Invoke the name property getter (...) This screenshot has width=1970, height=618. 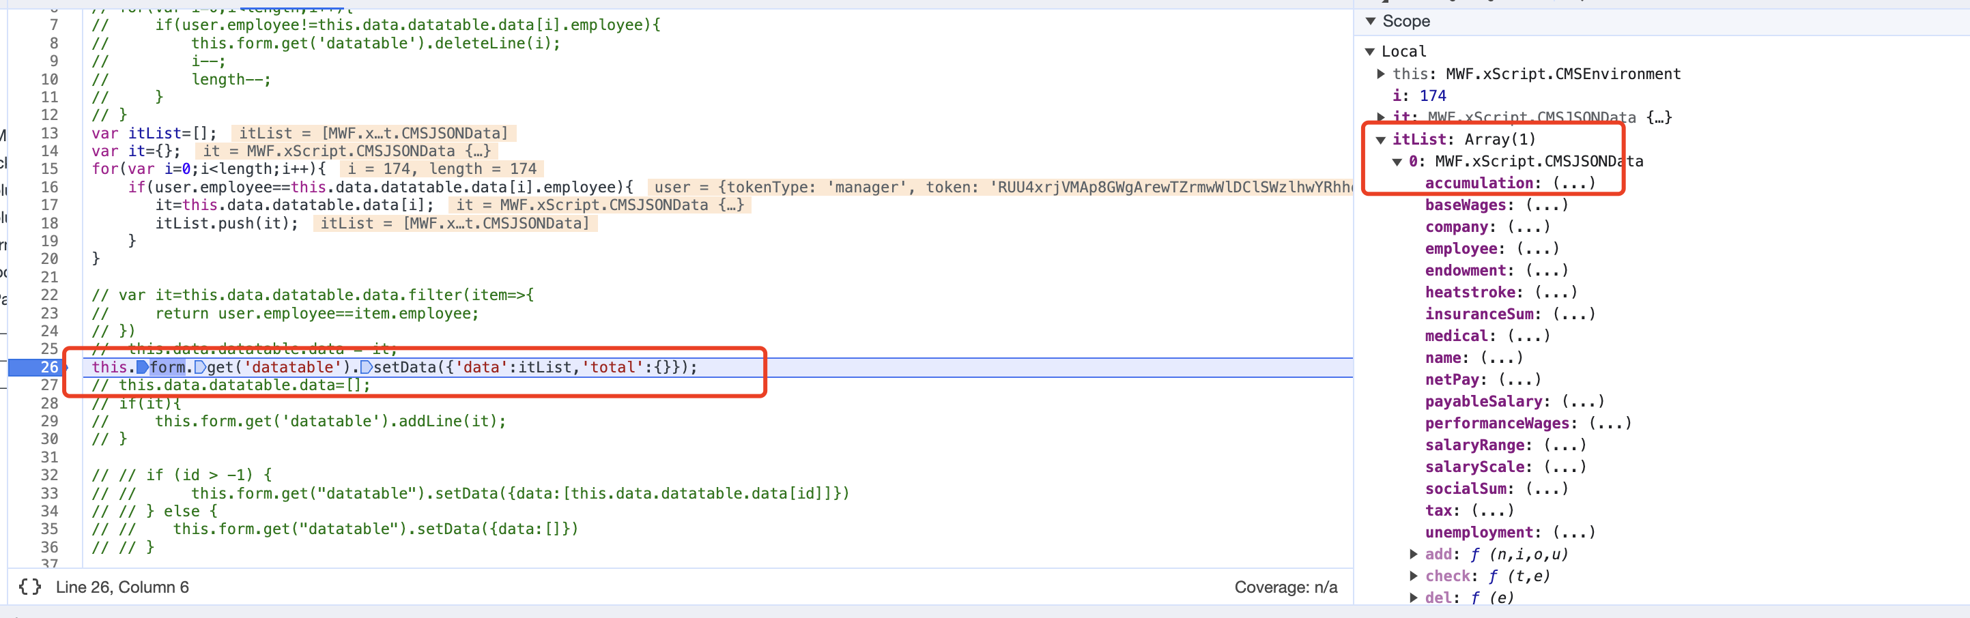coord(1501,358)
